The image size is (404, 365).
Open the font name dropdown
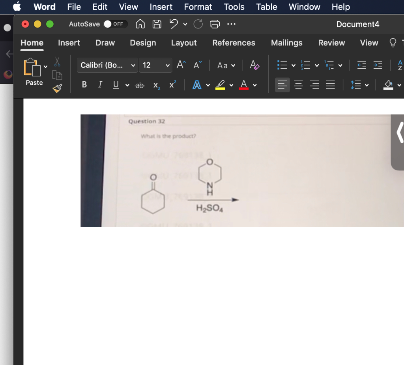coord(107,65)
